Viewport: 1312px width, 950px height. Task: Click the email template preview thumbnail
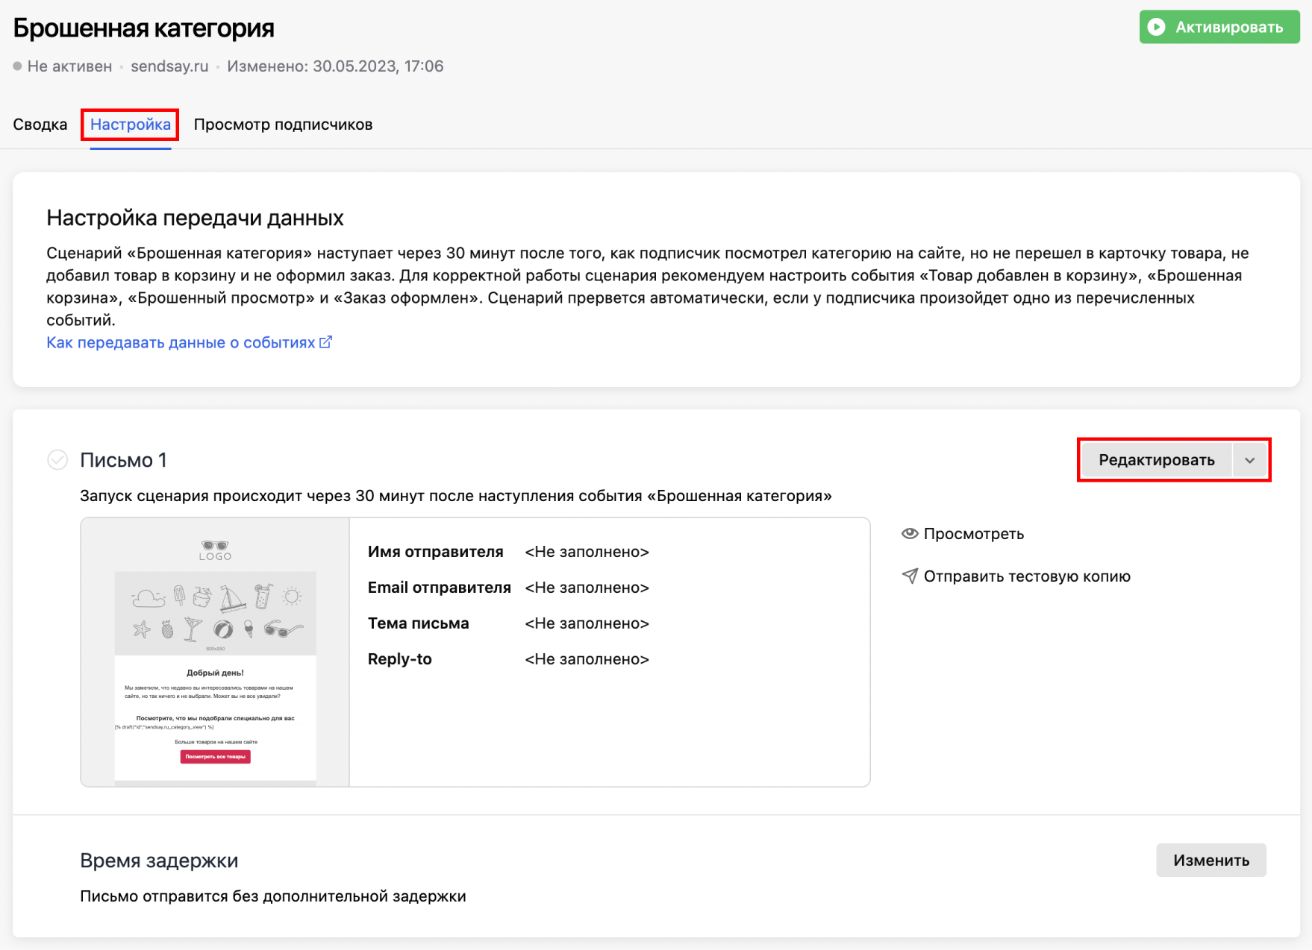click(215, 652)
